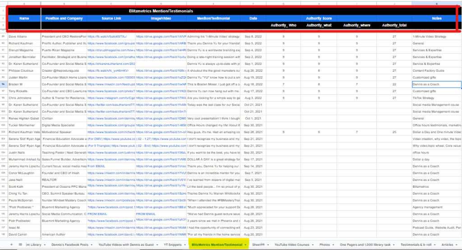This screenshot has height=250, width=462.
Task: Click the Image/Video header cell
Action: (161, 19)
